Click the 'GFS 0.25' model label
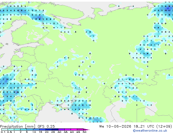This screenshot has width=173, height=133. point(46,126)
